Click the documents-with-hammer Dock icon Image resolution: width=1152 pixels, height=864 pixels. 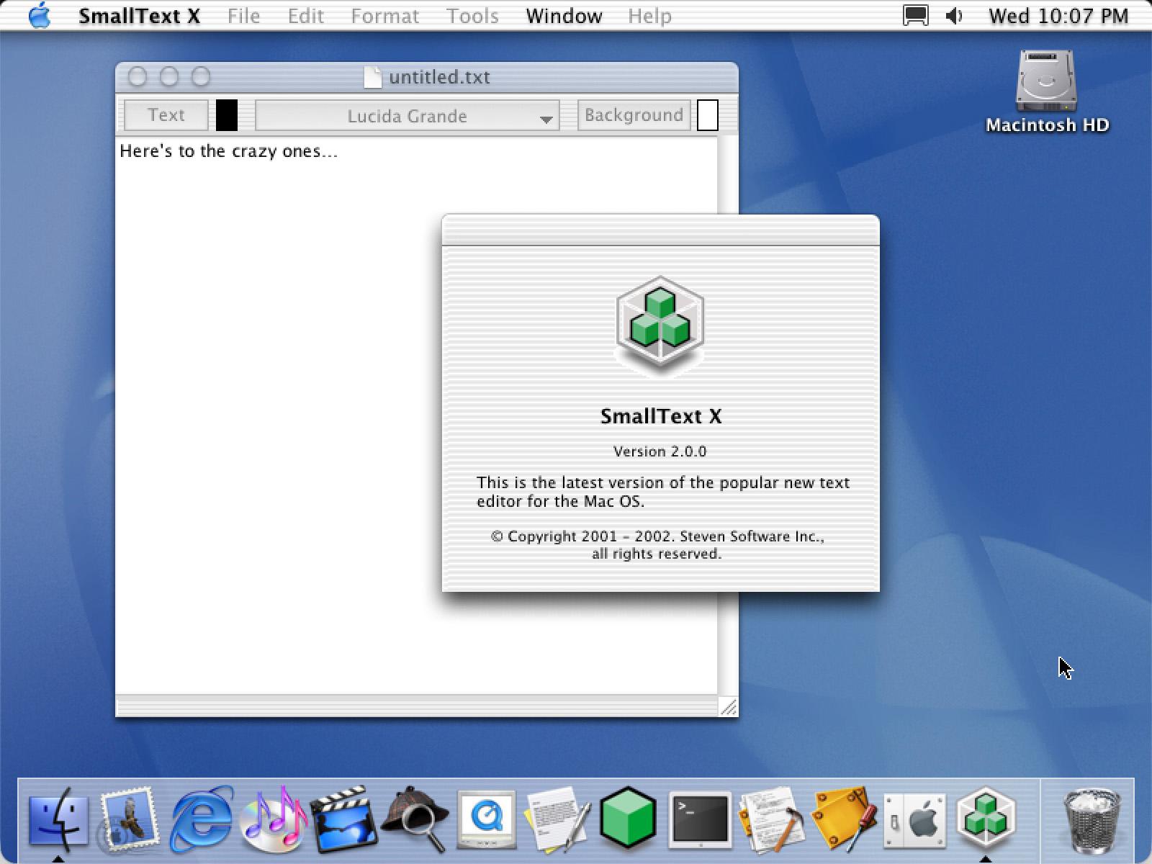(x=771, y=820)
